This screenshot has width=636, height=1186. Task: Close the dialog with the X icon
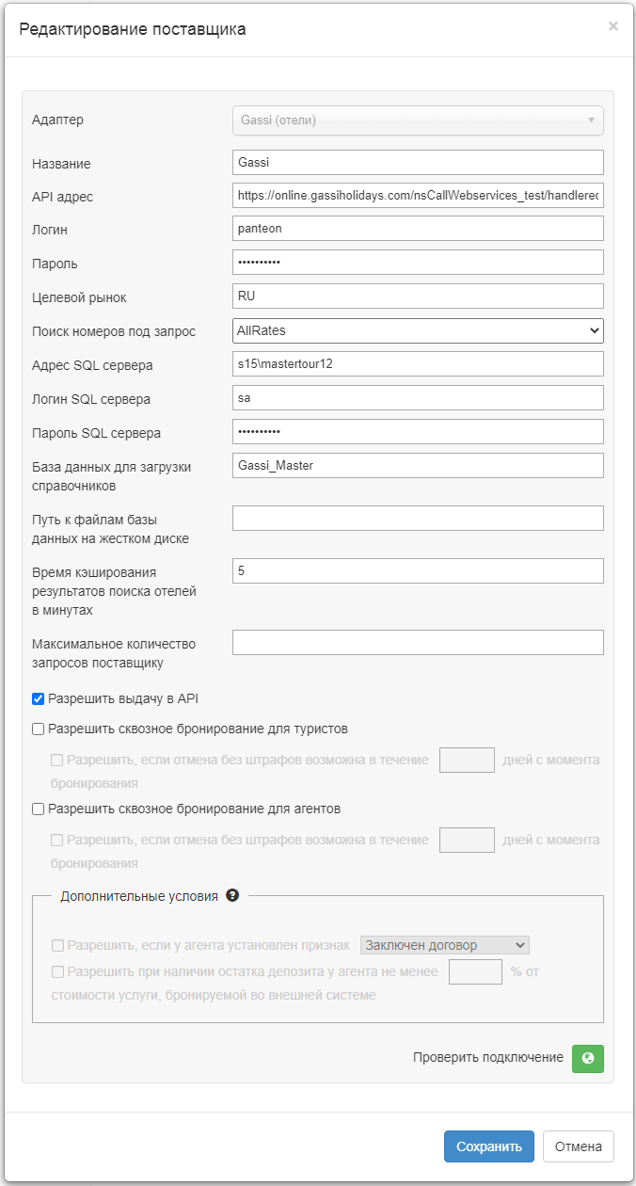tap(613, 26)
